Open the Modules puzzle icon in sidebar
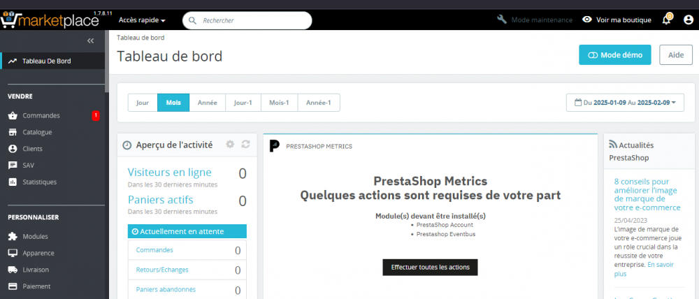Image resolution: width=699 pixels, height=299 pixels. 13,237
